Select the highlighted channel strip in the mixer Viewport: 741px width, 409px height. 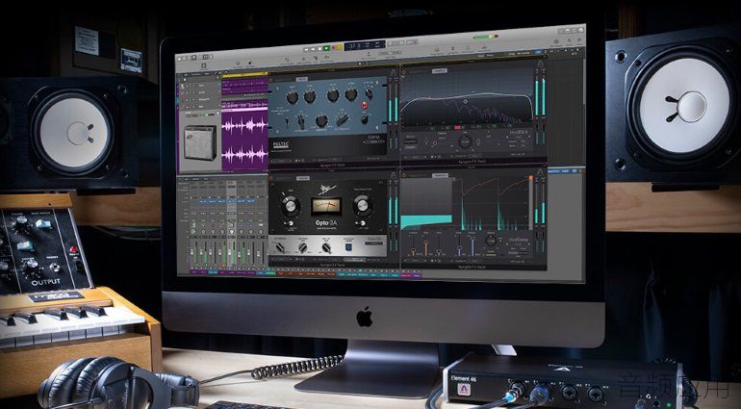coord(232,224)
